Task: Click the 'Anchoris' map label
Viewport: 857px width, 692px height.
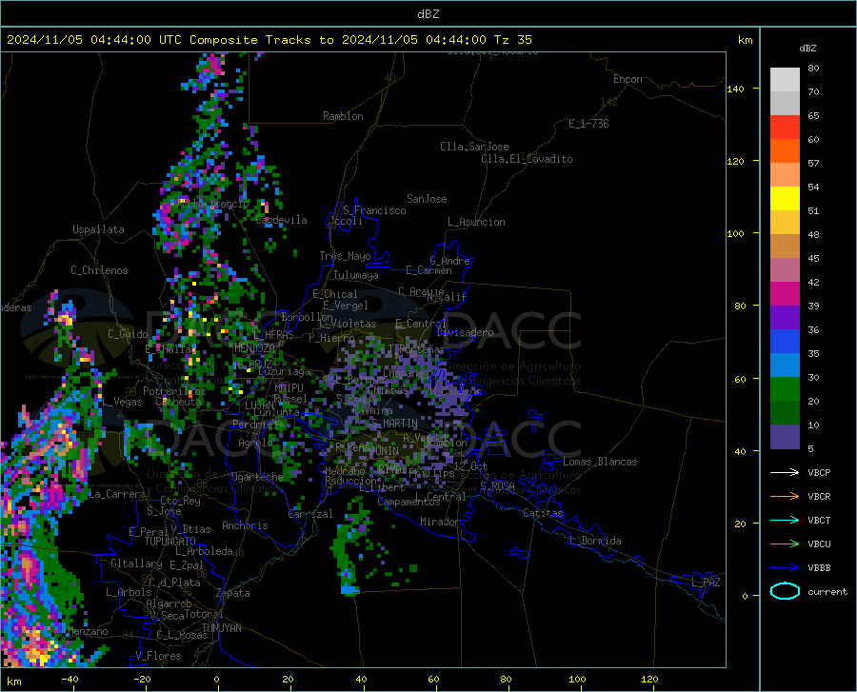Action: click(x=245, y=525)
